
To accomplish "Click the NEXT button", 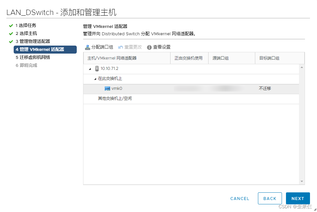I will (298, 198).
